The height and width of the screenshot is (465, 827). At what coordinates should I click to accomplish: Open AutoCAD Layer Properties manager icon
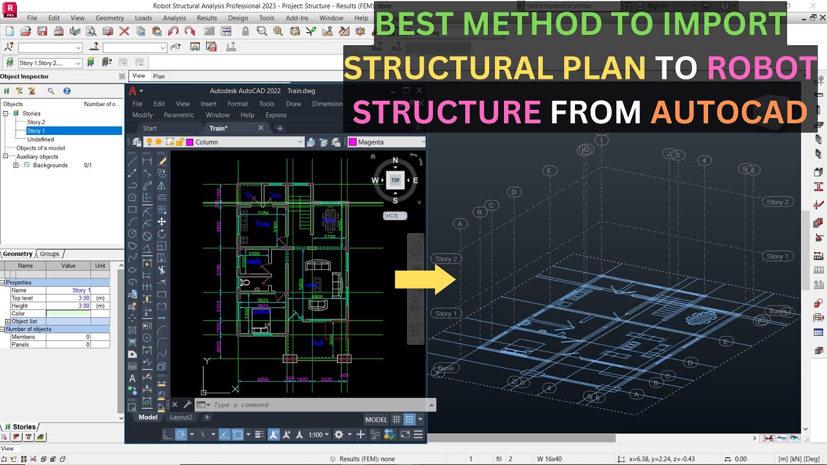[136, 142]
